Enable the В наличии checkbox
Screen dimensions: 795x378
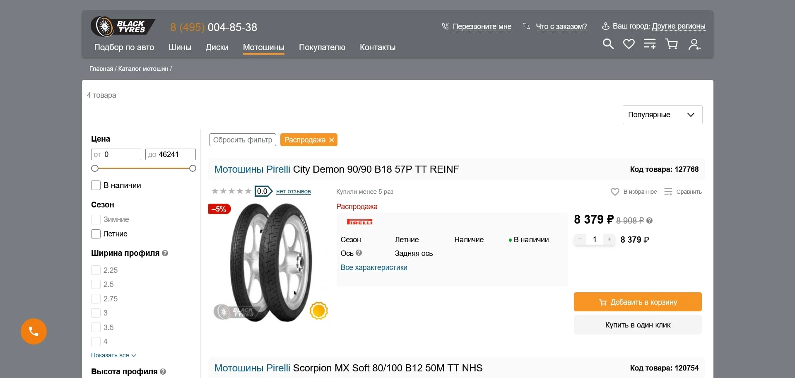coord(96,185)
